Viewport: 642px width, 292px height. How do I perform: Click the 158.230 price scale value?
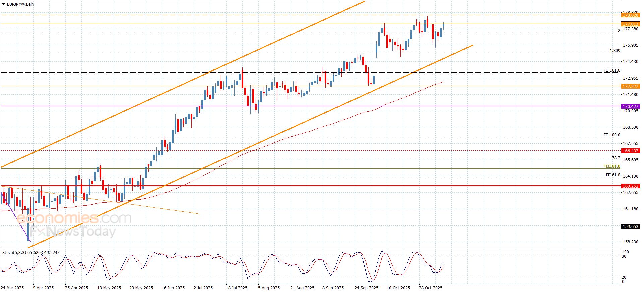(630, 242)
